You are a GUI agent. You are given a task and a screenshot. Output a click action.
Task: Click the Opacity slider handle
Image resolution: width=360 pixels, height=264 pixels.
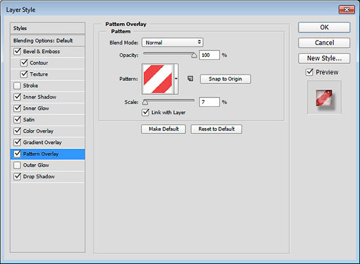[x=194, y=56]
